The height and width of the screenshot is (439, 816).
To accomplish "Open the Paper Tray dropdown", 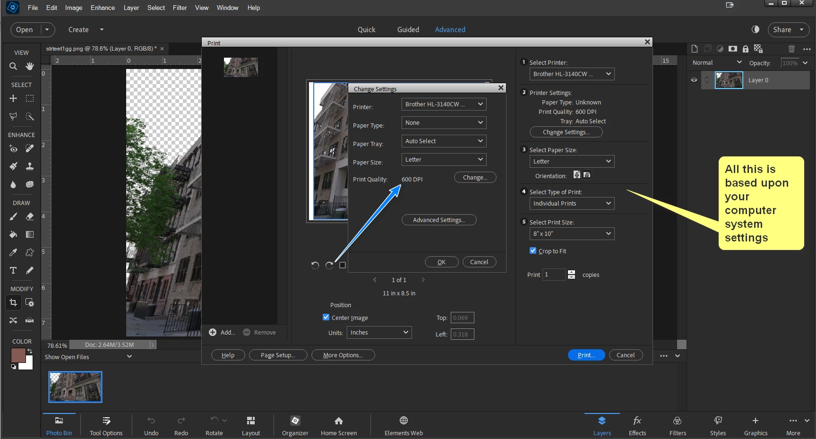I will (x=443, y=141).
